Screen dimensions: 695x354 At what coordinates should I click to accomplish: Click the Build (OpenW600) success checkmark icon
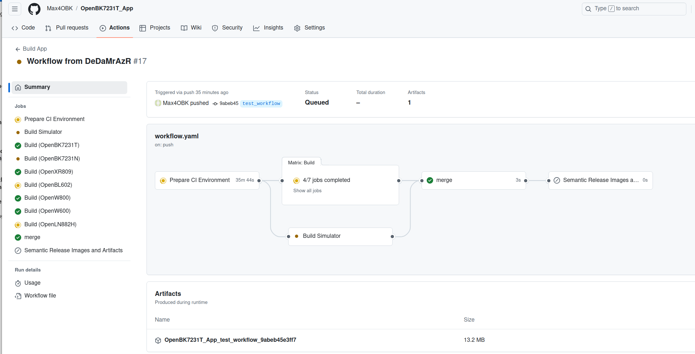pos(18,211)
